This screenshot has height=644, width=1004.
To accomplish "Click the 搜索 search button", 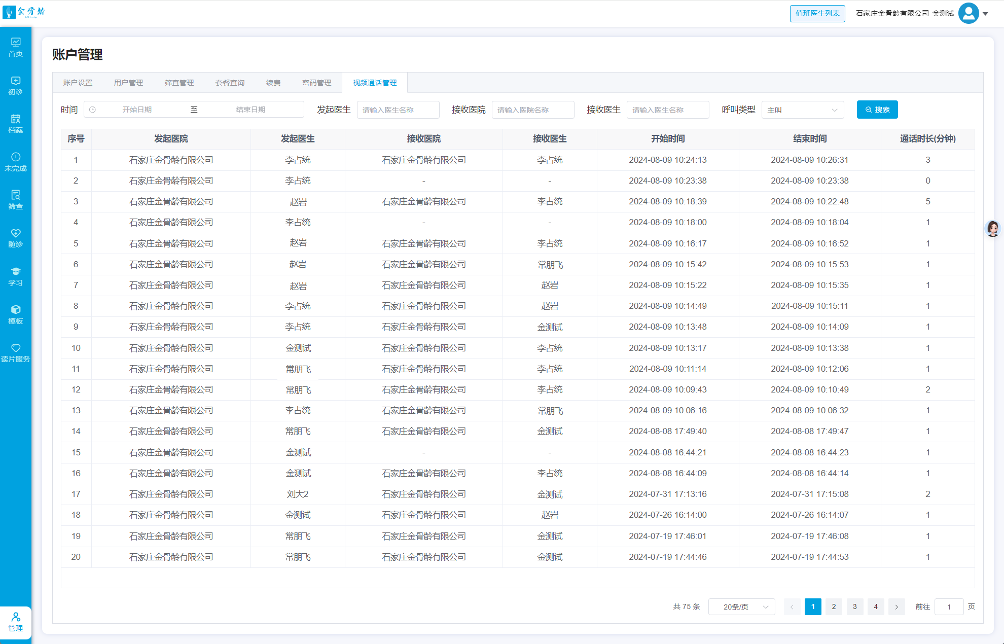I will [x=877, y=110].
